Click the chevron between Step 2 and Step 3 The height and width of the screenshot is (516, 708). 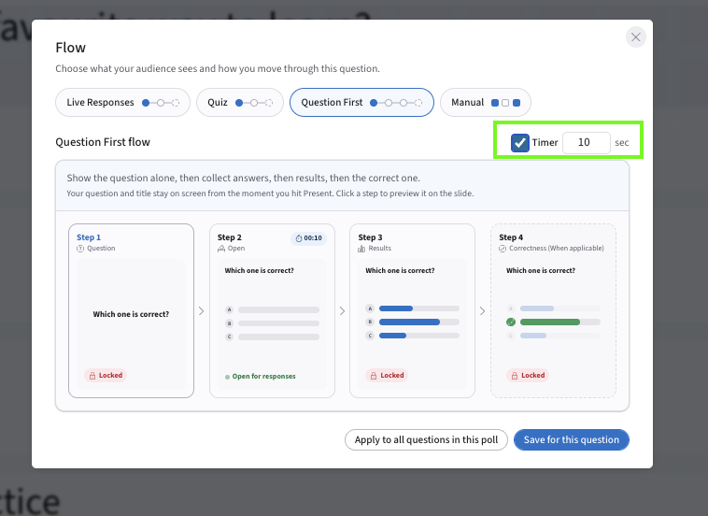coord(342,311)
